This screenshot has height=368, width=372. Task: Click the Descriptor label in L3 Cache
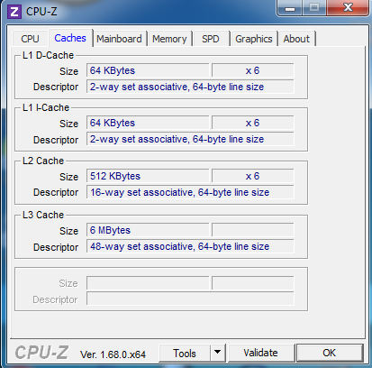click(56, 247)
